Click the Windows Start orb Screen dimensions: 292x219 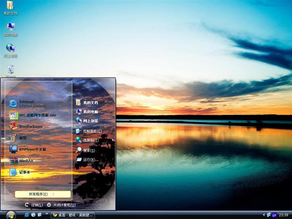tap(11, 215)
